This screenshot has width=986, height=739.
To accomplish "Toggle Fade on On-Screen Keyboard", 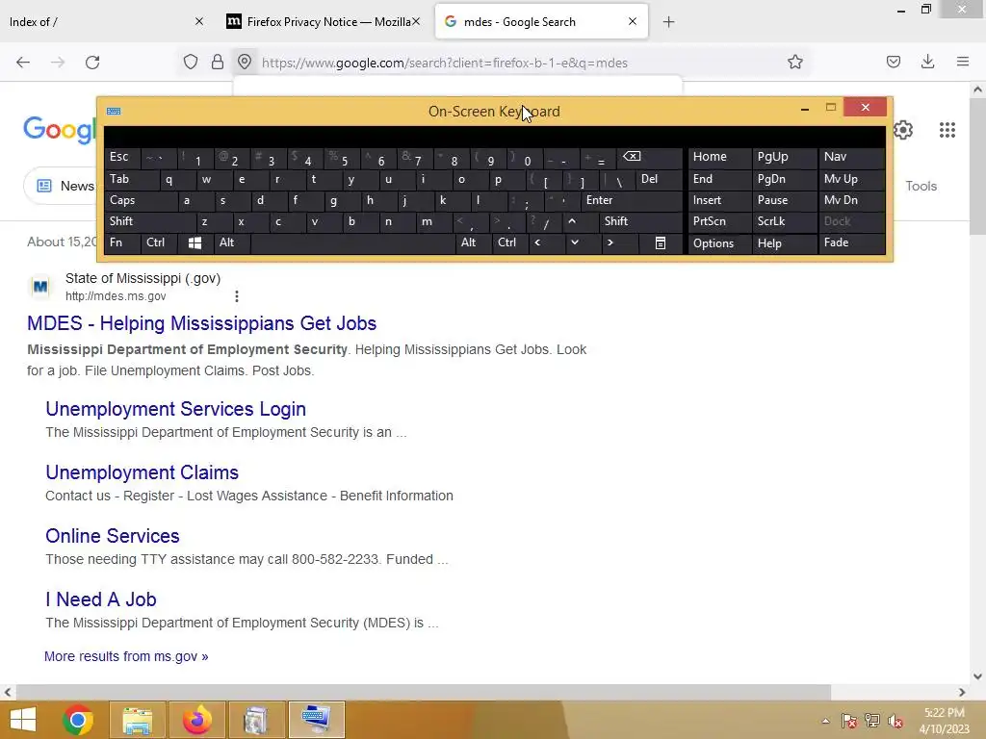I will click(x=851, y=243).
